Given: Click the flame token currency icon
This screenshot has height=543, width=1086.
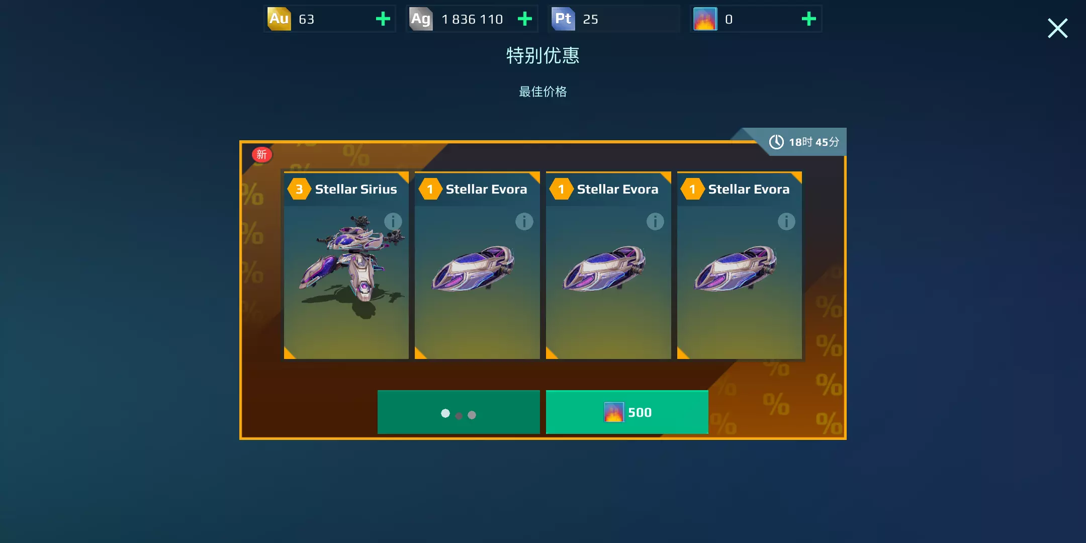Looking at the screenshot, I should tap(705, 19).
